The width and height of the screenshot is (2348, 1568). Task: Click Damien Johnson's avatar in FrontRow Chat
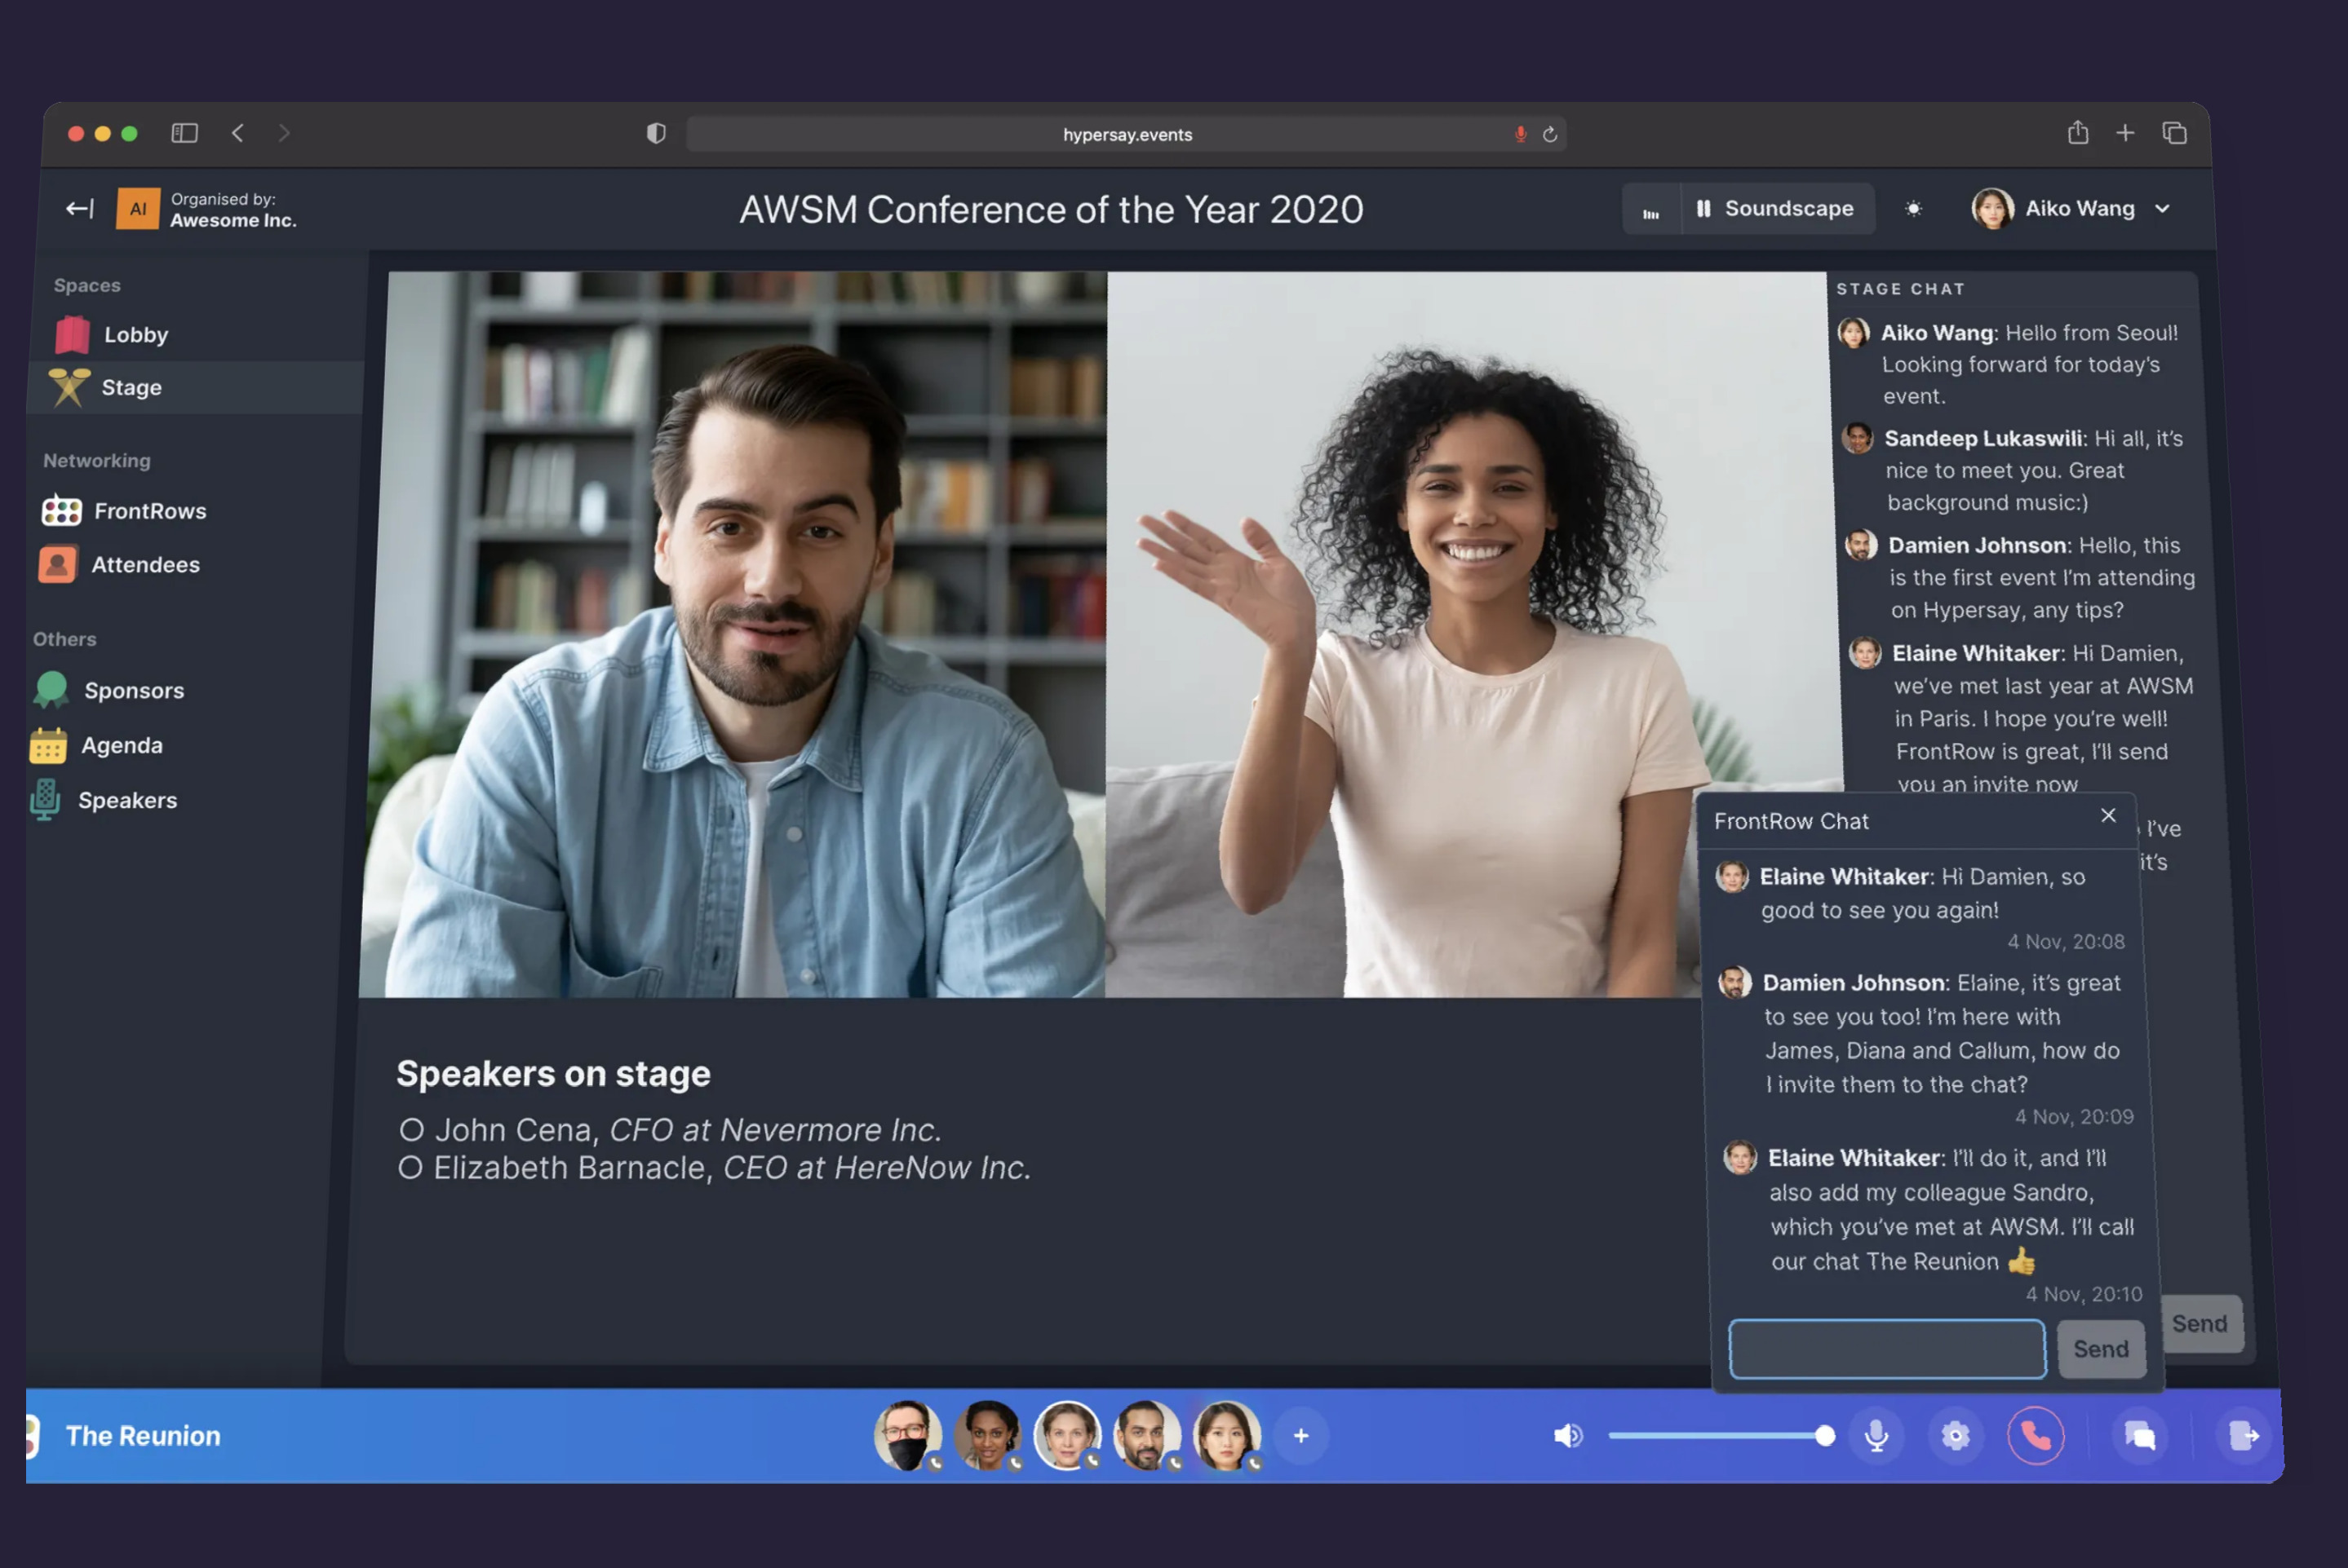1734,982
